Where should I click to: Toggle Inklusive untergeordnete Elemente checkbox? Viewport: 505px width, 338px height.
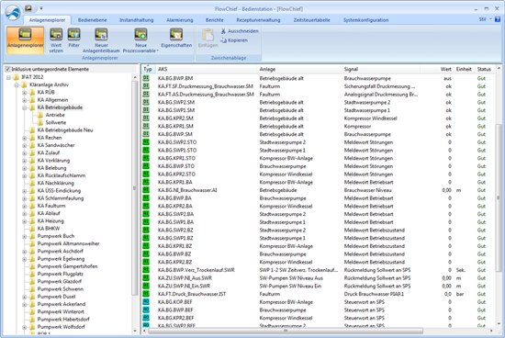7,69
